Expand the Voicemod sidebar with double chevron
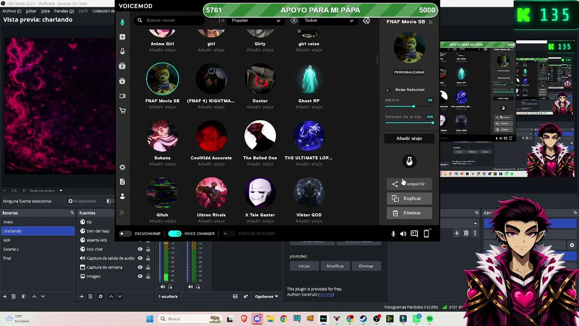 coord(122,212)
